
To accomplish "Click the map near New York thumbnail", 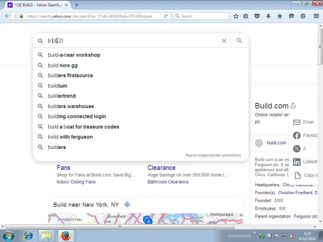I will coord(146,219).
